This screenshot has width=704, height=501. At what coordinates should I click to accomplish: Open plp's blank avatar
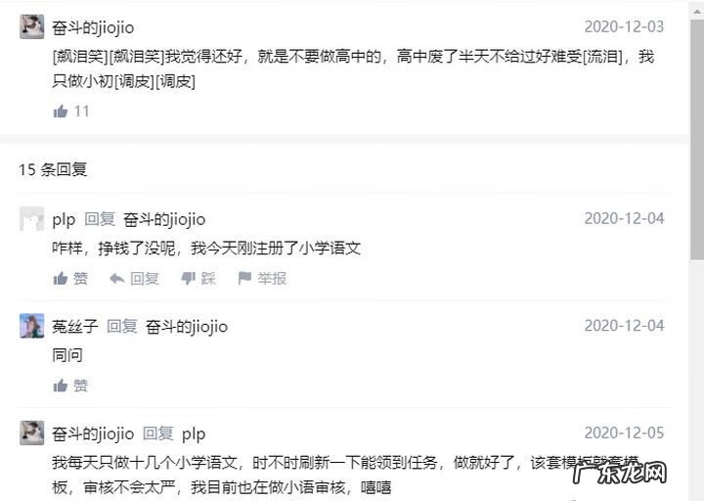coord(32,219)
